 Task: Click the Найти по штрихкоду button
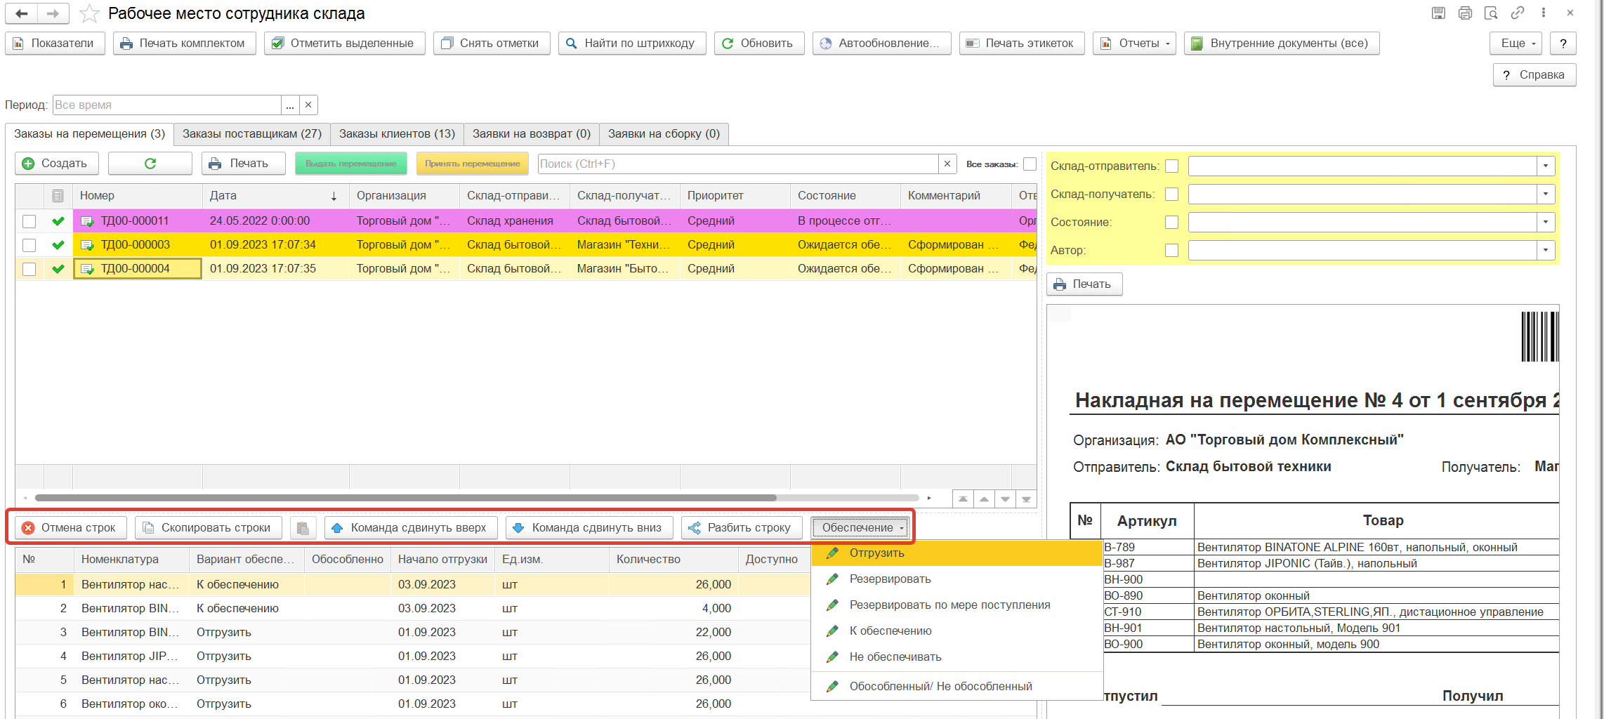point(632,44)
